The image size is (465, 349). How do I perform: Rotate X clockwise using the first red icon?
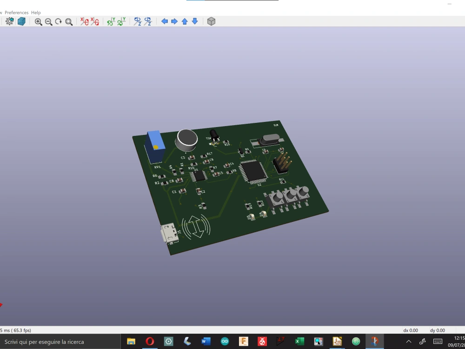click(x=85, y=21)
